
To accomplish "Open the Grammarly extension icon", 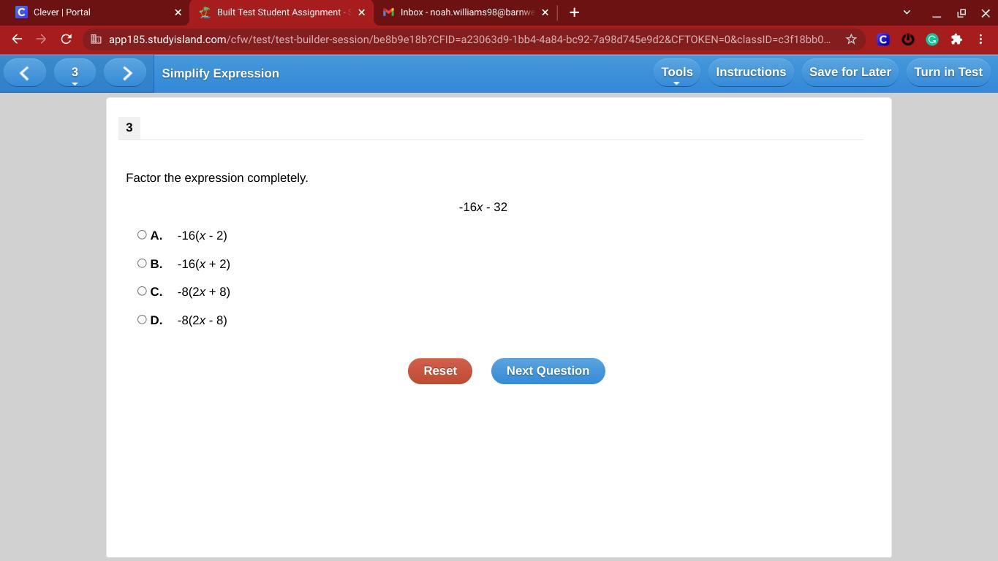I will tap(932, 39).
